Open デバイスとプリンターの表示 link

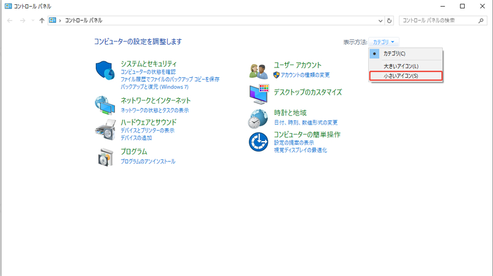pos(148,131)
